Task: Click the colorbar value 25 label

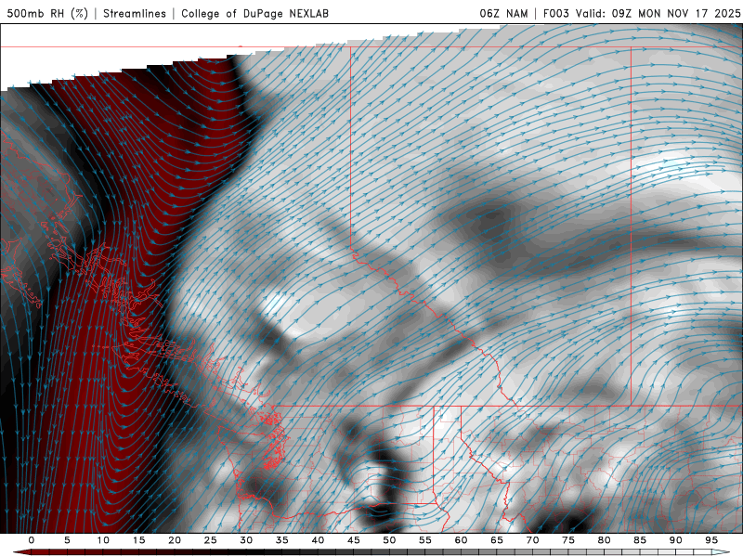Action: click(x=210, y=540)
